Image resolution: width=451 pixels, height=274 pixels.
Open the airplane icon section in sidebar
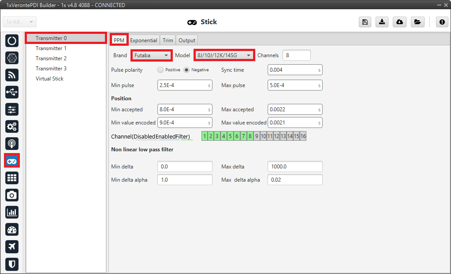point(12,246)
